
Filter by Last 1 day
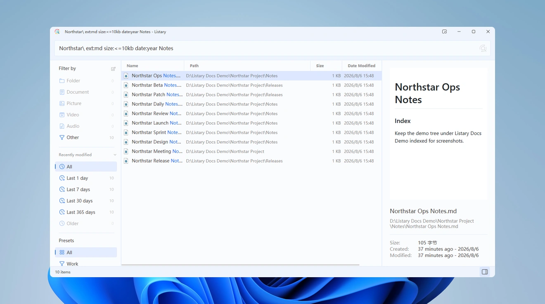click(86, 178)
